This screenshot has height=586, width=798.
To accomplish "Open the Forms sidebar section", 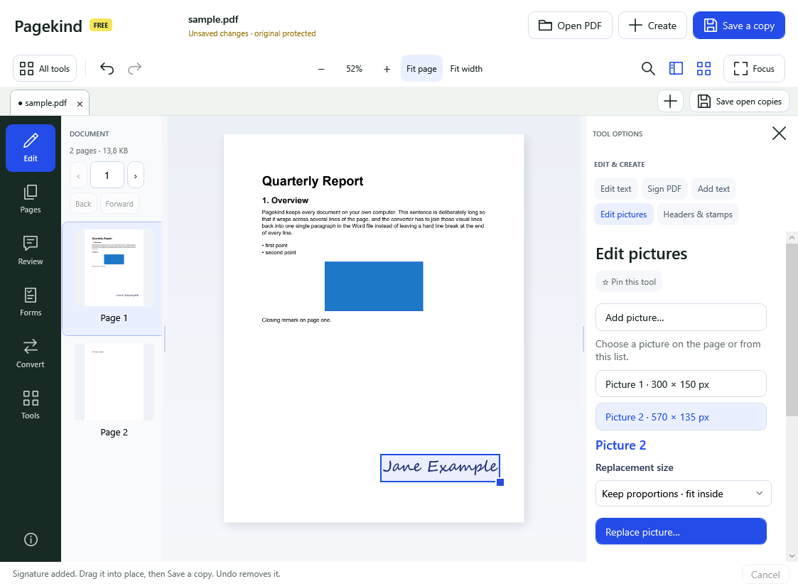I will 31,302.
